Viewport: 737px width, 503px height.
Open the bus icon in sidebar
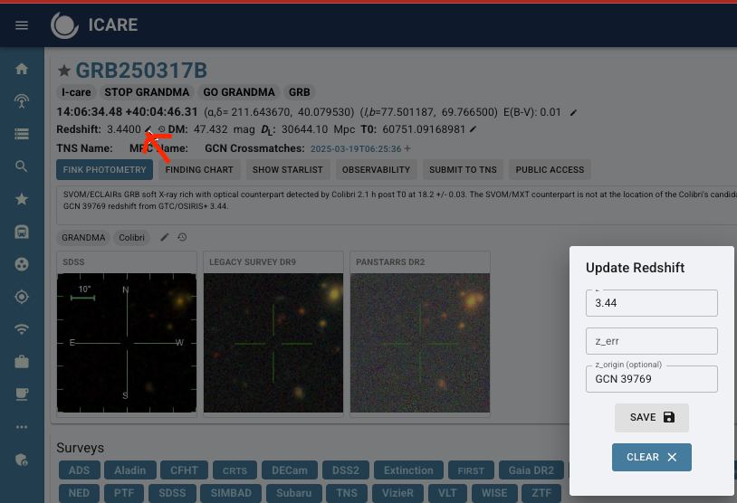pyautogui.click(x=22, y=232)
